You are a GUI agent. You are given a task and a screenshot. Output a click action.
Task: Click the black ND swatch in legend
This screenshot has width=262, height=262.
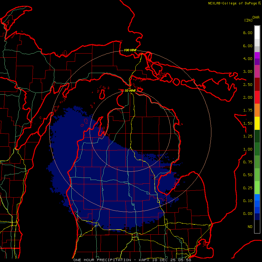[x=257, y=226]
